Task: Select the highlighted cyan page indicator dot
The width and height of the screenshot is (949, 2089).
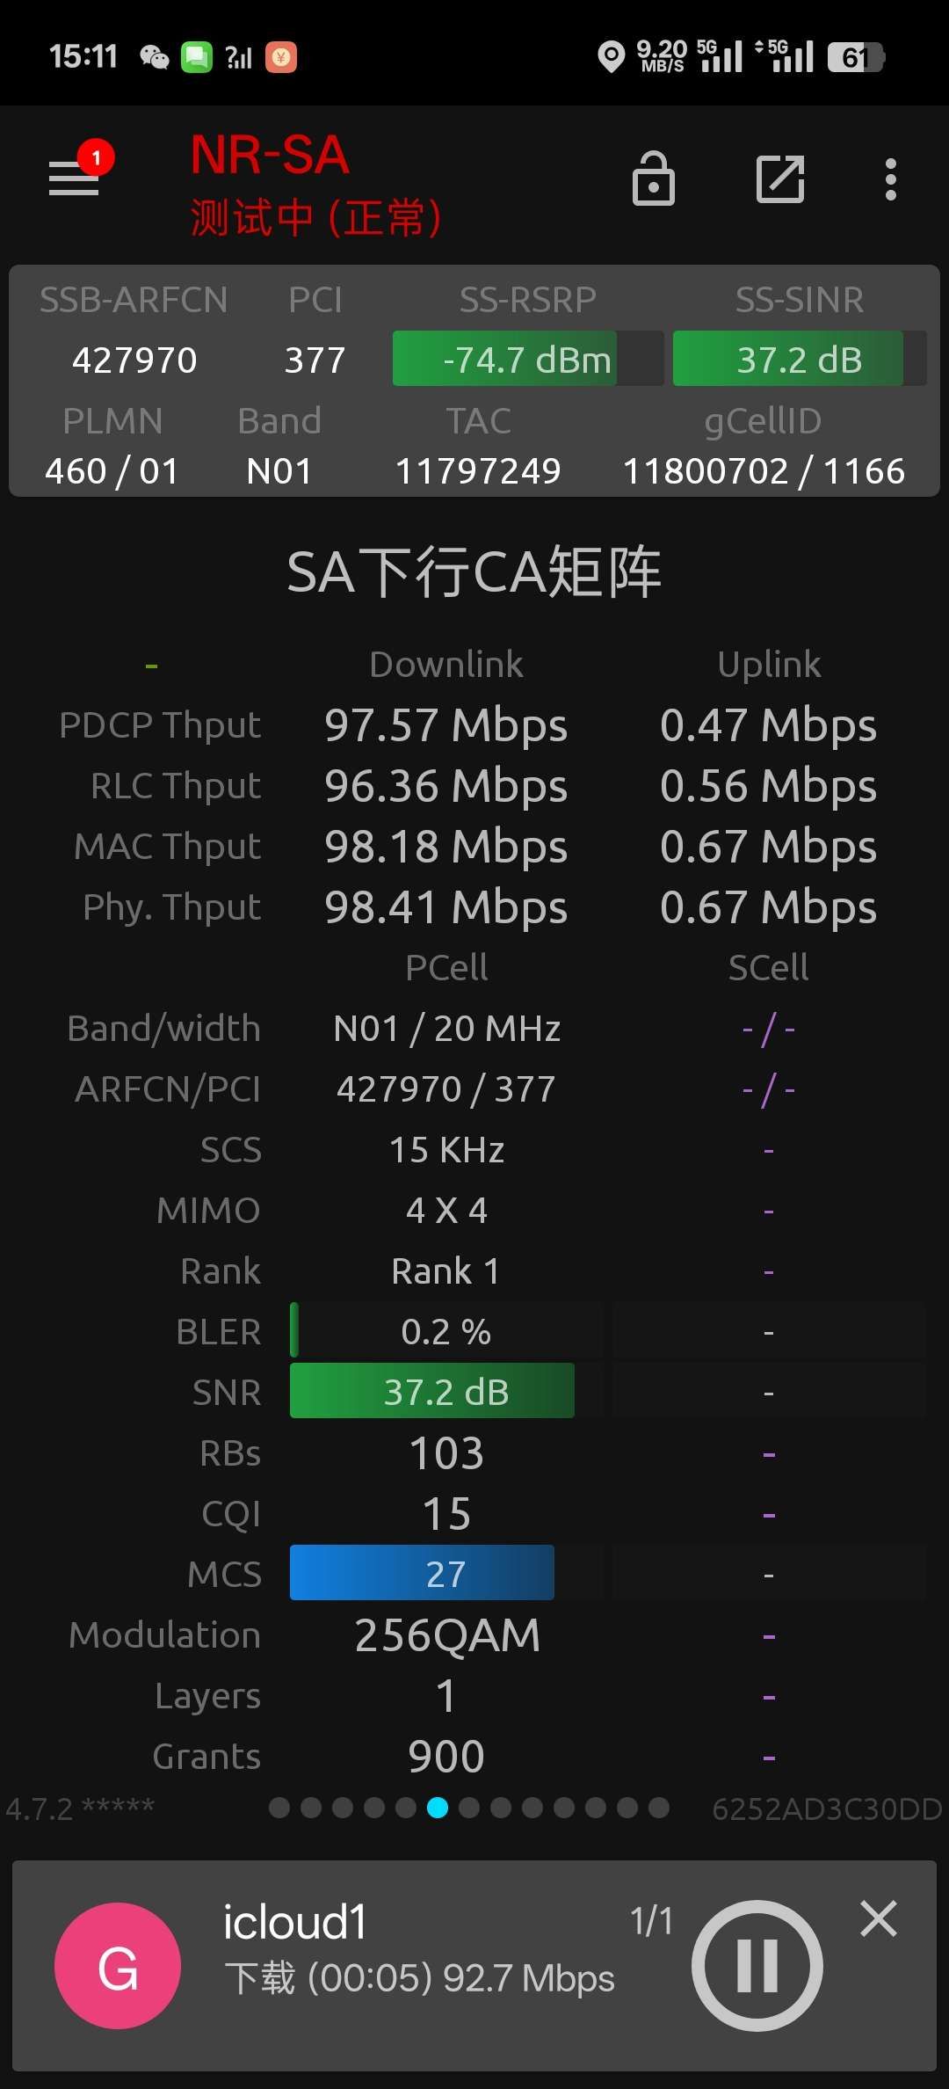Action: point(438,1808)
